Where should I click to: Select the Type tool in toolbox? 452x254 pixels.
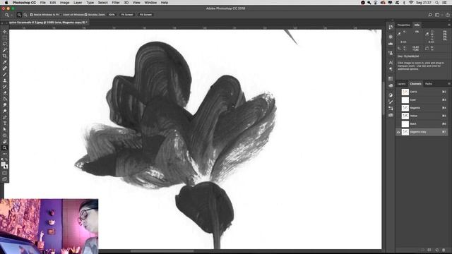[5, 123]
